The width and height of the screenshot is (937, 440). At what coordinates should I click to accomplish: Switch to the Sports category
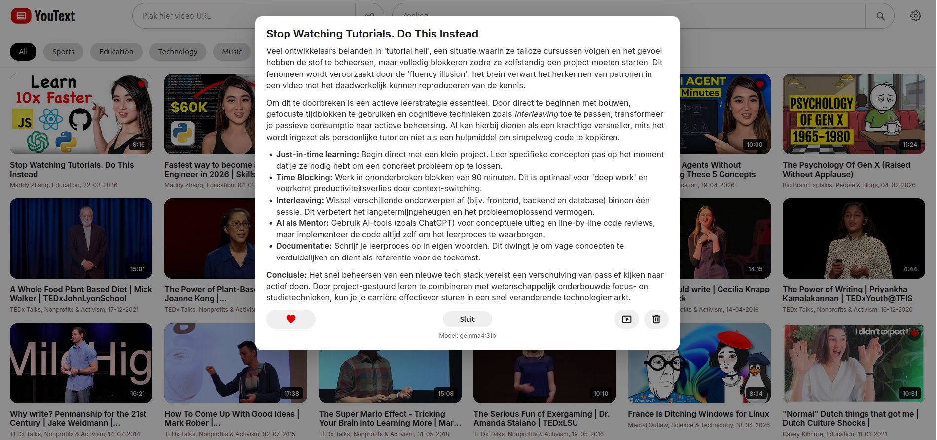pyautogui.click(x=63, y=52)
